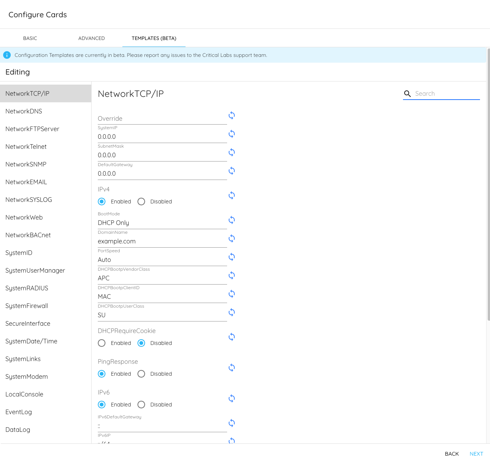This screenshot has width=490, height=463.
Task: Open NetworkEMAIL section
Action: (45, 182)
